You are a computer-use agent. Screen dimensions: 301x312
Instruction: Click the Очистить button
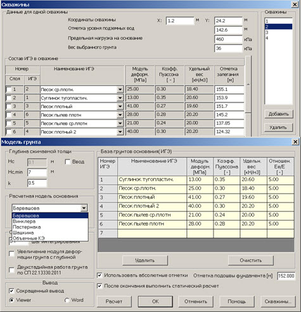[x=251, y=261]
